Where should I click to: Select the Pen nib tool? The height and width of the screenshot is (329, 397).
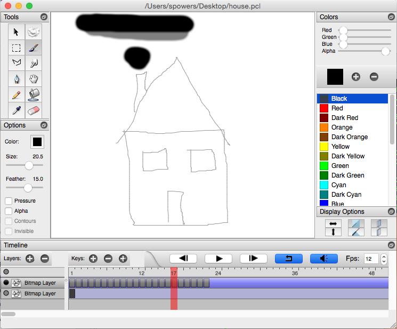click(x=17, y=79)
